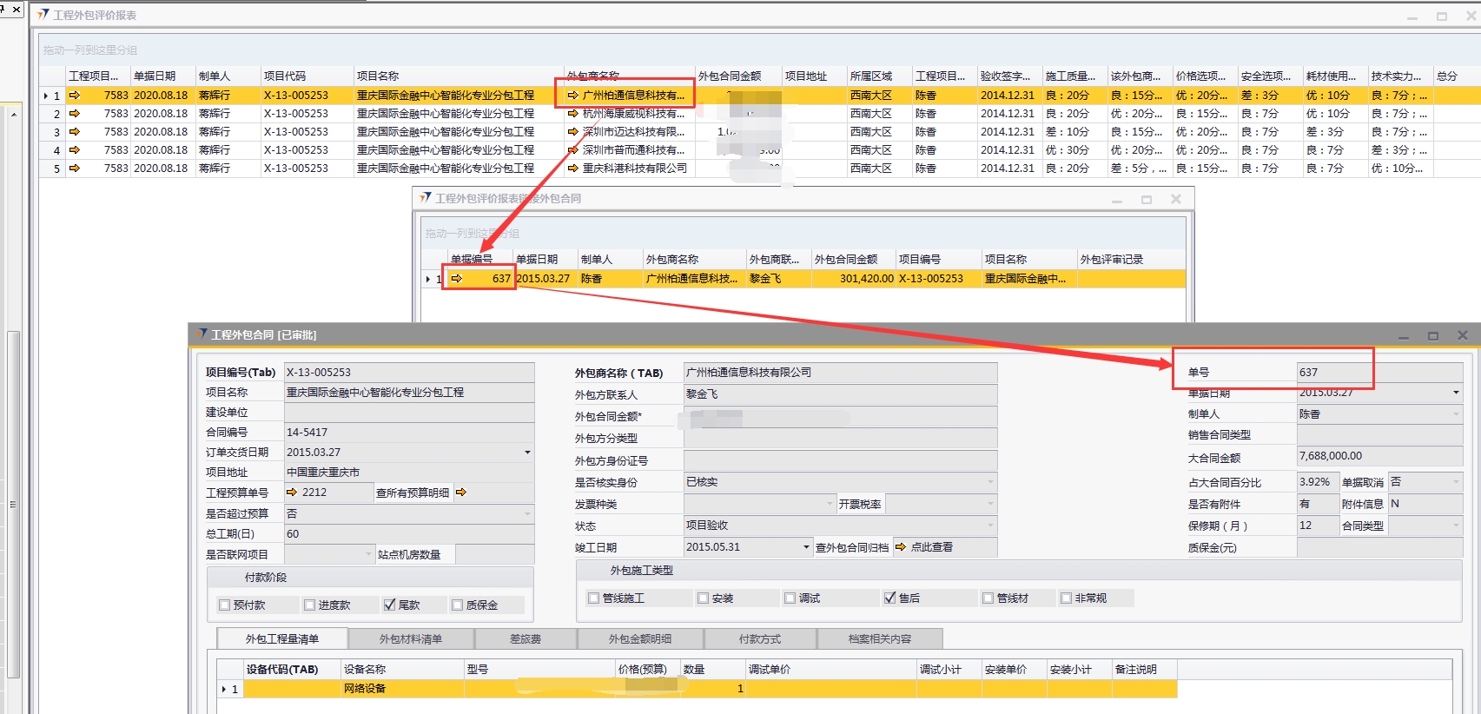Switch to the 外包材料清单 tab

411,639
